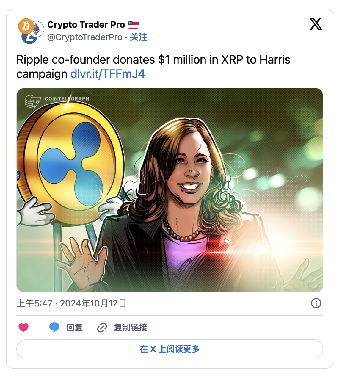This screenshot has width=342, height=376.
Task: Click the Crypto Trader Pro display name
Action: (x=86, y=25)
